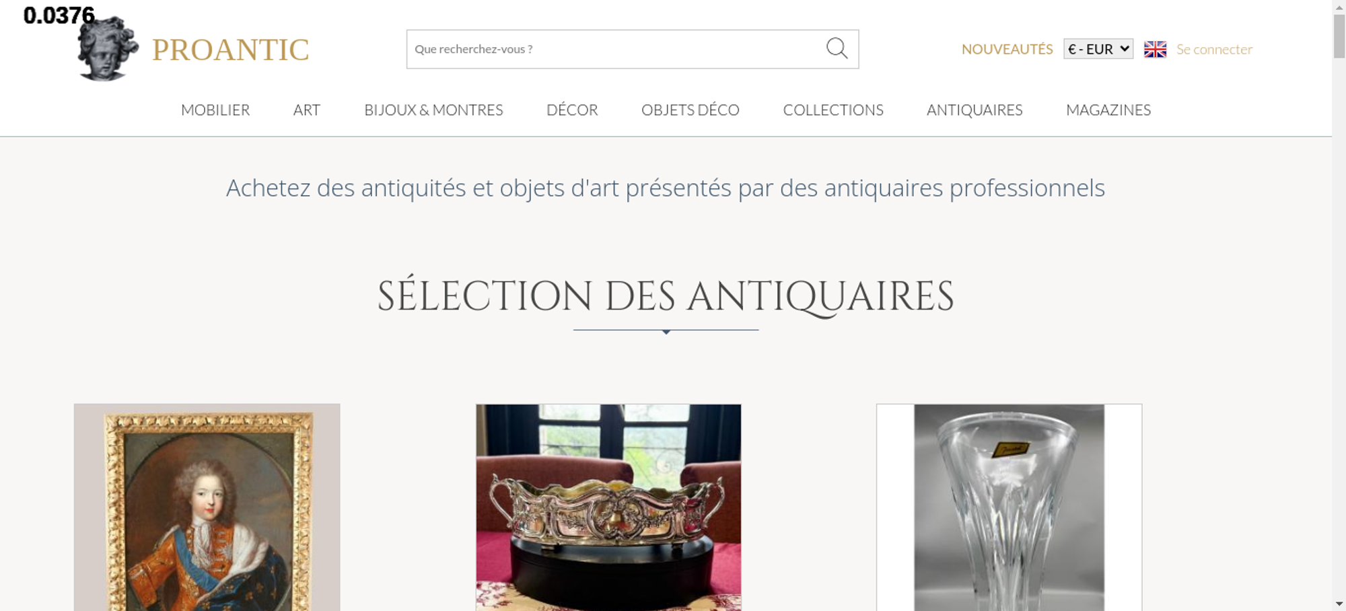Open the COLLECTIONS menu
Image resolution: width=1346 pixels, height=611 pixels.
pyautogui.click(x=833, y=110)
